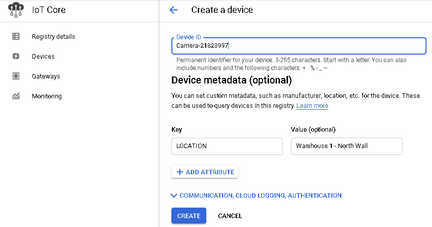Click the Device ID field label
The width and height of the screenshot is (432, 227).
tap(189, 37)
